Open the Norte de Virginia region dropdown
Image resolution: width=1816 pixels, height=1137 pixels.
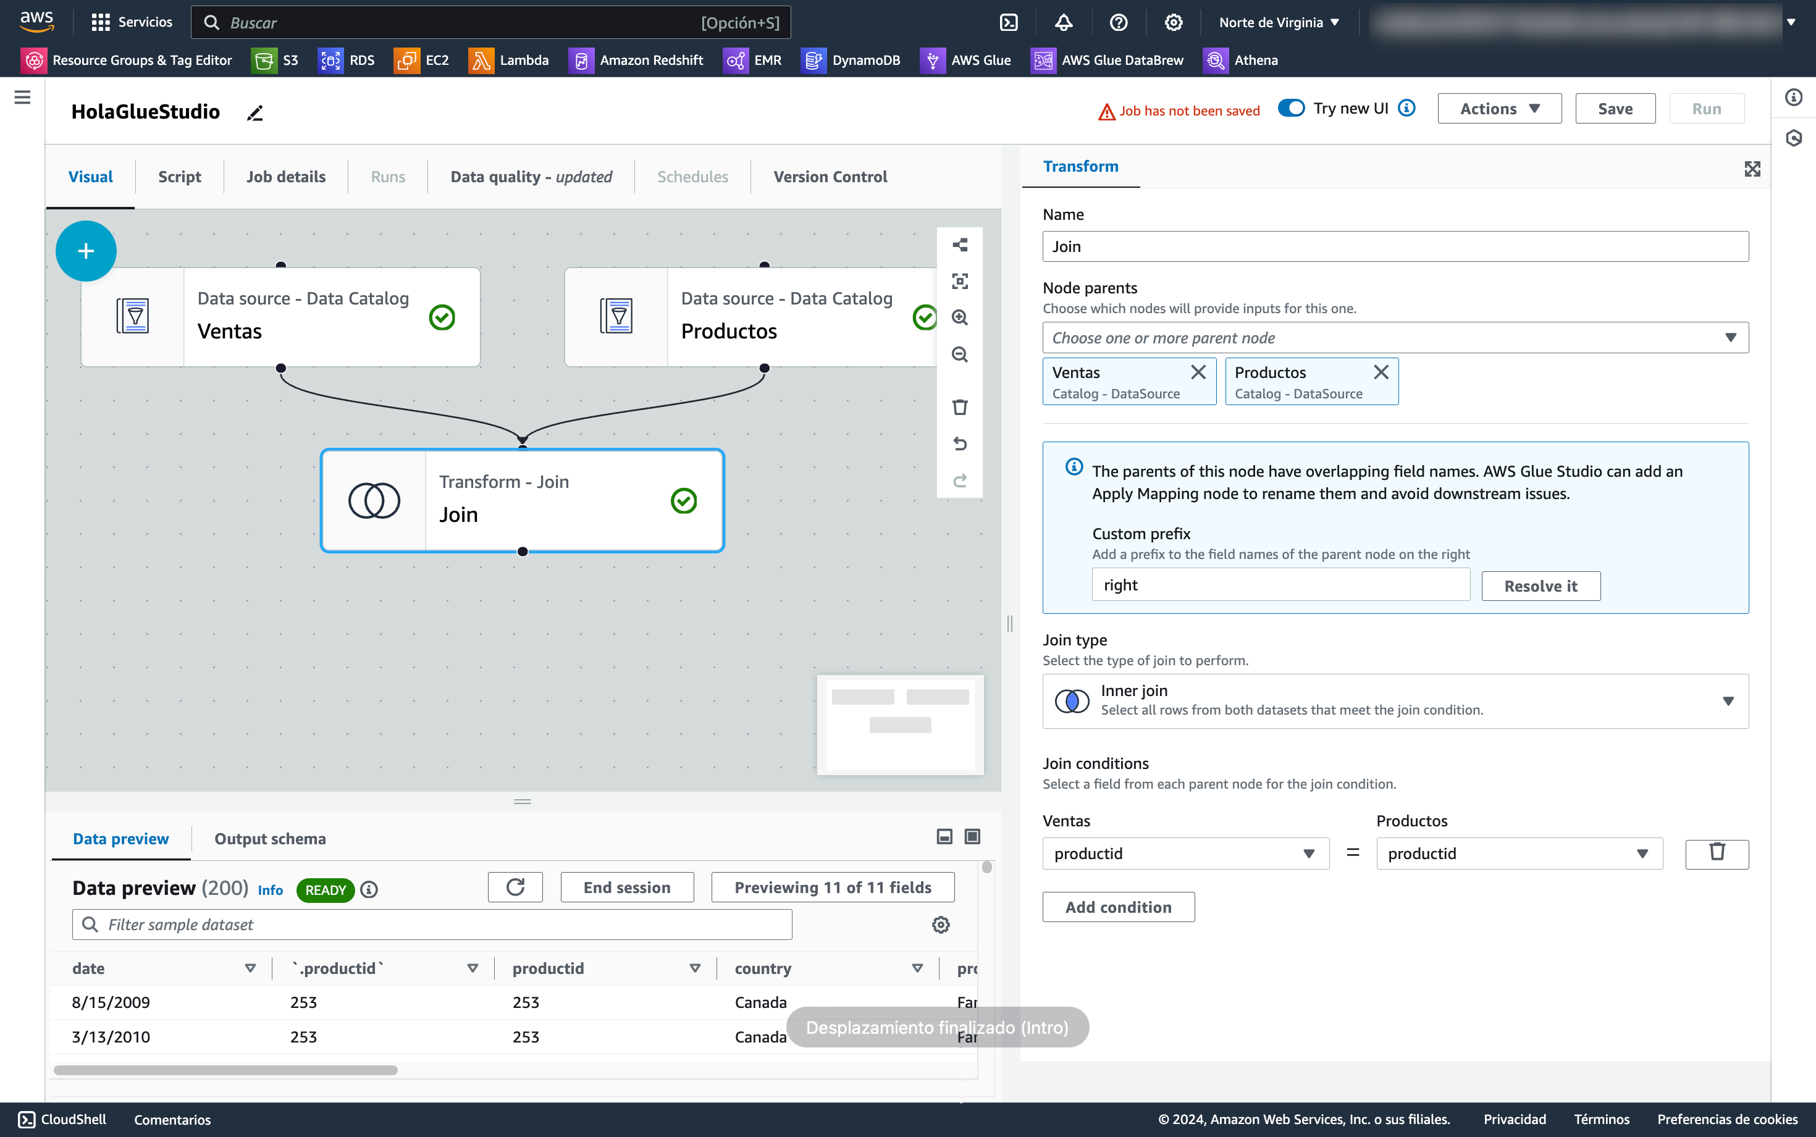pos(1279,23)
